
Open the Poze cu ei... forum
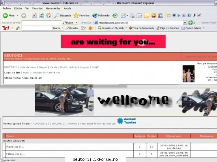15,147
